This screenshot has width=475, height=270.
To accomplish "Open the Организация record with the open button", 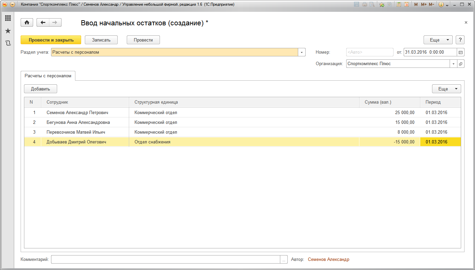I will (461, 63).
